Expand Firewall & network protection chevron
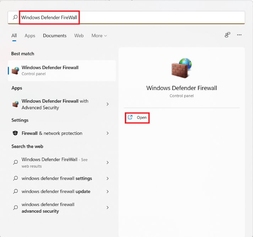The width and height of the screenshot is (253, 237). (x=108, y=133)
